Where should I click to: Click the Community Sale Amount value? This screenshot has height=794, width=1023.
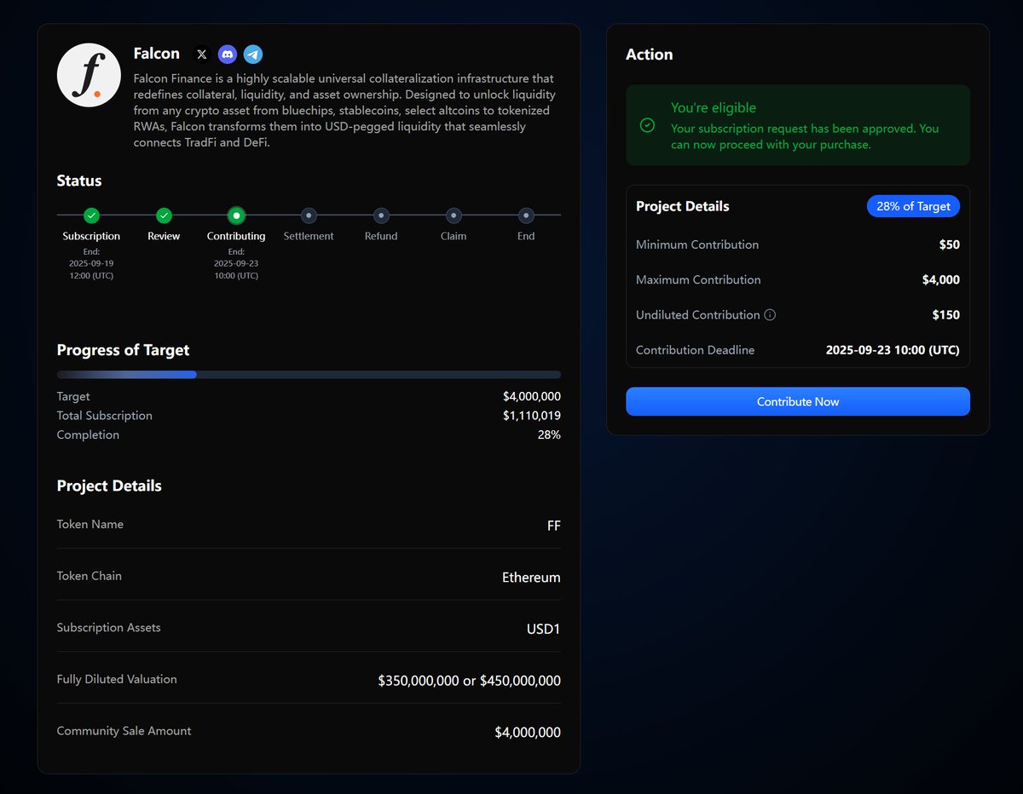[528, 733]
